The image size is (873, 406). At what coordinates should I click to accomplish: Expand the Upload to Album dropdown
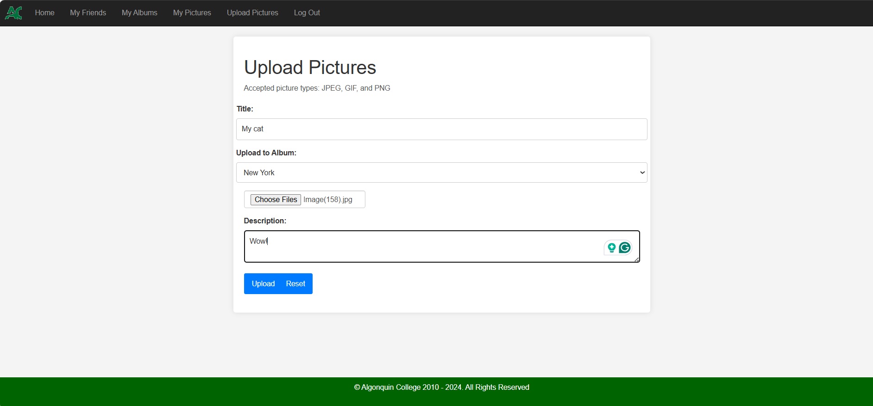tap(441, 172)
